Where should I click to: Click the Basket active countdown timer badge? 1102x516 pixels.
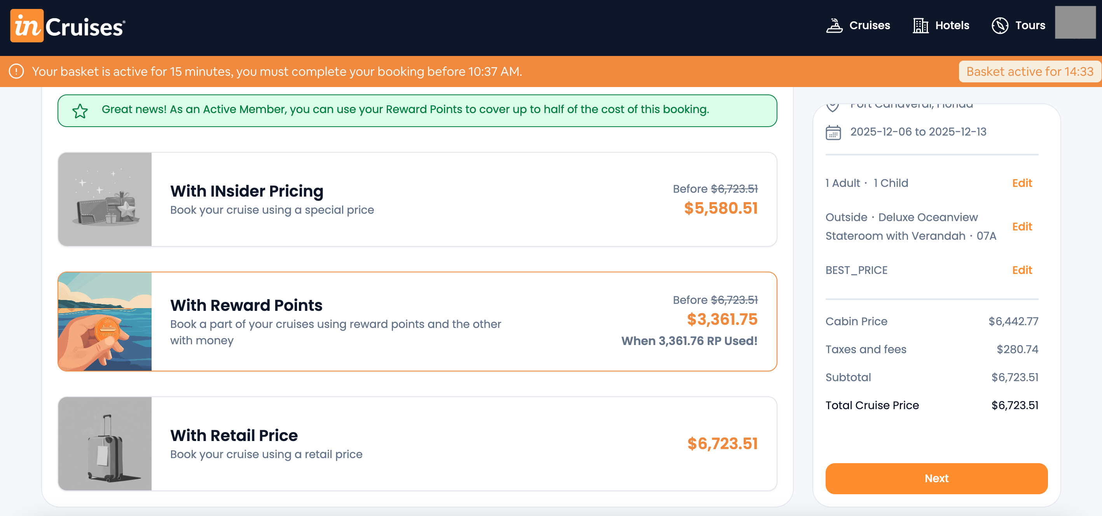point(1029,71)
